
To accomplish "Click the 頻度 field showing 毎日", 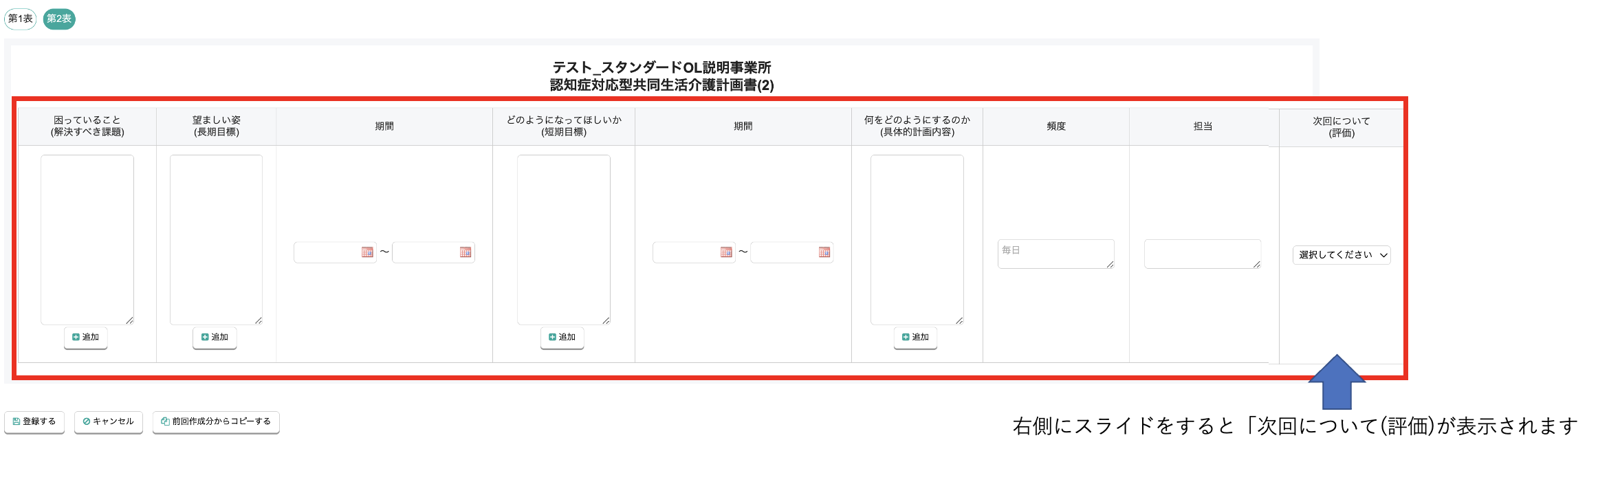I will [x=1056, y=254].
